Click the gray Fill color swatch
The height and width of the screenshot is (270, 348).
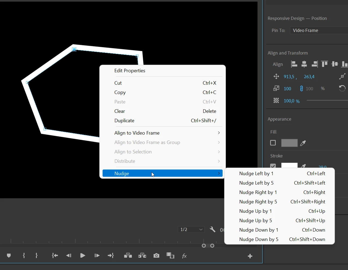click(289, 143)
